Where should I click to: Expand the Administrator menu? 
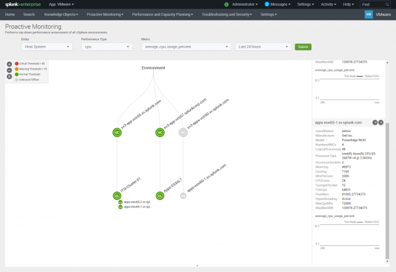(x=245, y=5)
